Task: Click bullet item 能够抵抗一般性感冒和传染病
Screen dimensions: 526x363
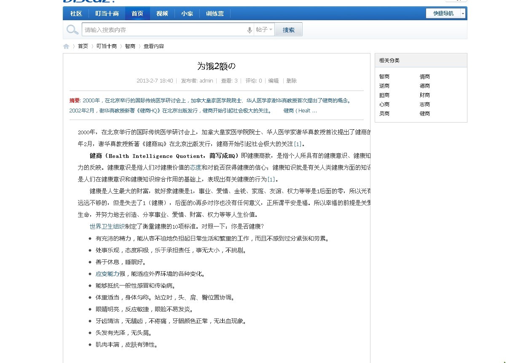Action: click(135, 286)
